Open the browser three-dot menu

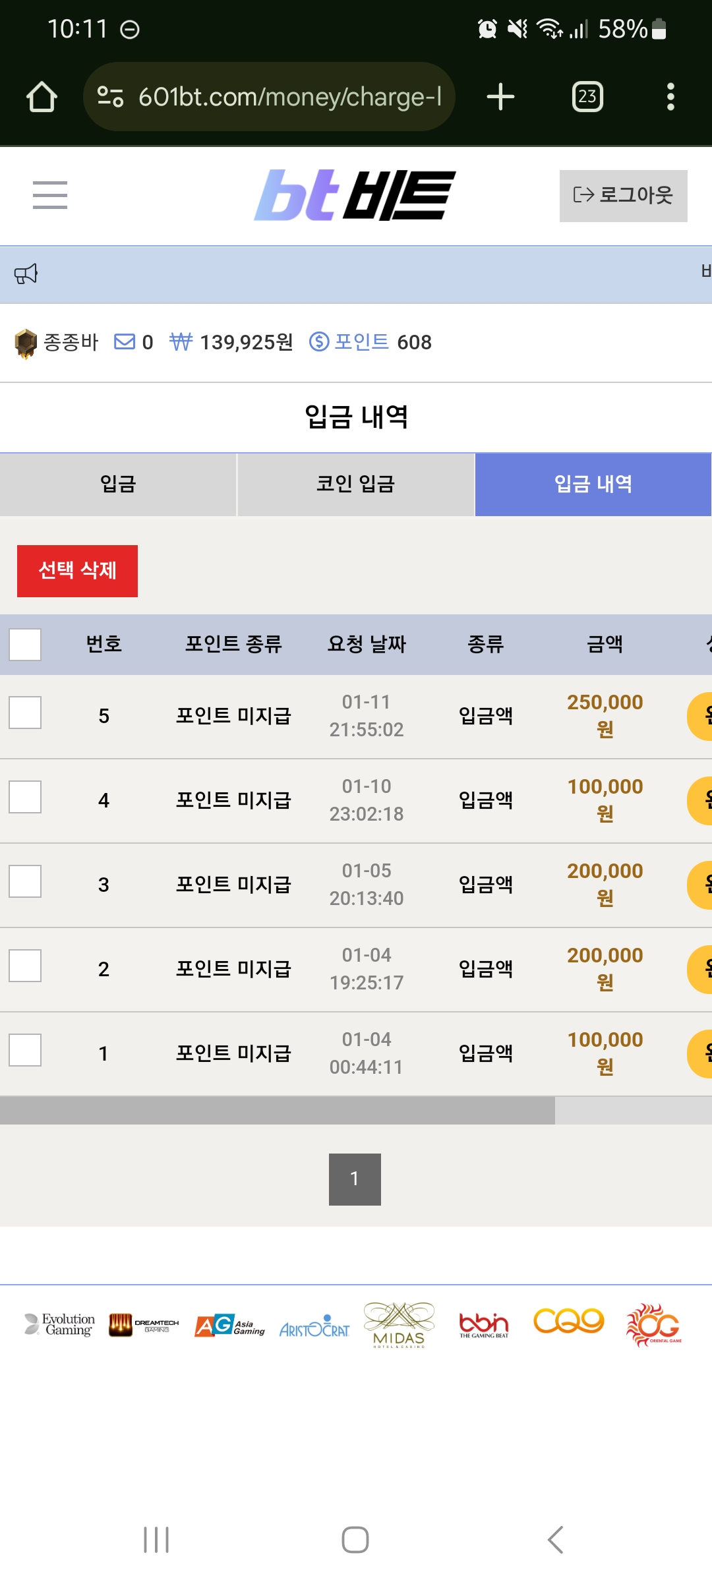[x=670, y=97]
